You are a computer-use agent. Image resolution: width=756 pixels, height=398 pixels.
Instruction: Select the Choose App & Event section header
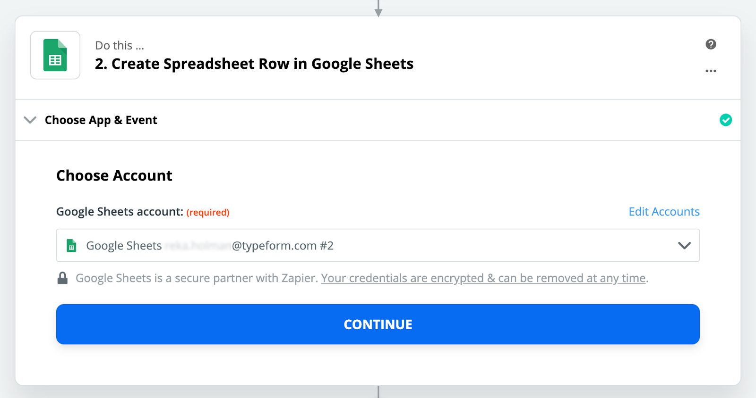click(x=378, y=120)
